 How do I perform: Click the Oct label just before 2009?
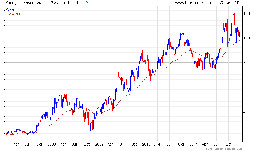click(87, 145)
